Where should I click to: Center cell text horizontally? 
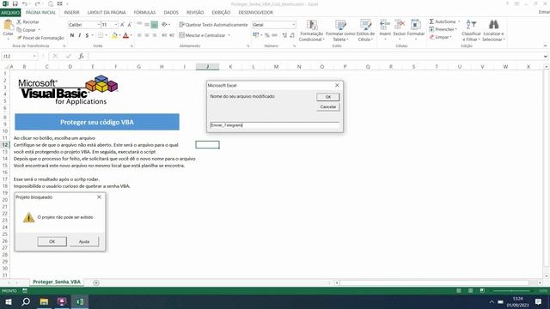(147, 35)
